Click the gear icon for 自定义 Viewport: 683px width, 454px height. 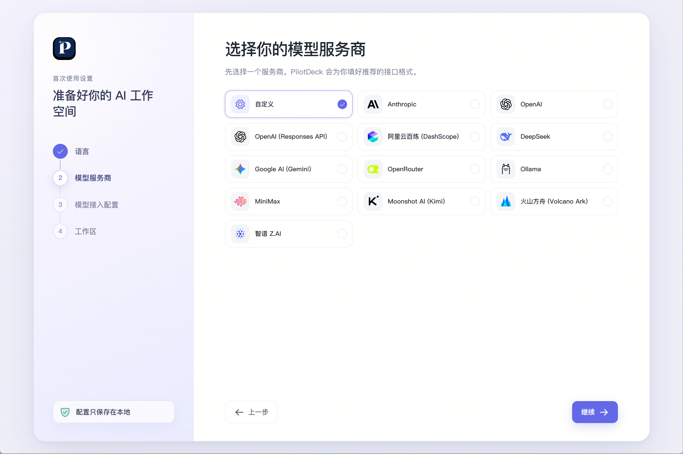240,104
